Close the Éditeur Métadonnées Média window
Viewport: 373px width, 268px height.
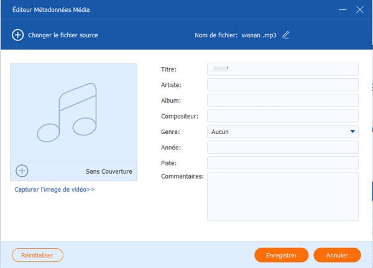pyautogui.click(x=360, y=10)
